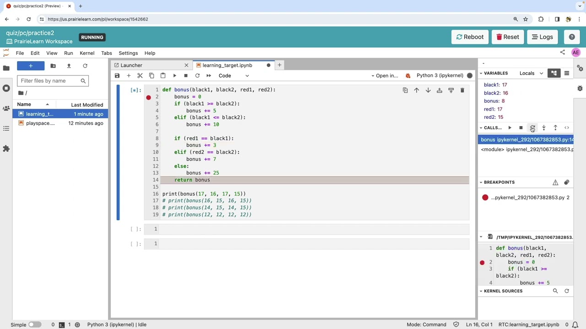Image resolution: width=586 pixels, height=329 pixels.
Task: Sort files by Last Modified
Action: click(x=87, y=105)
